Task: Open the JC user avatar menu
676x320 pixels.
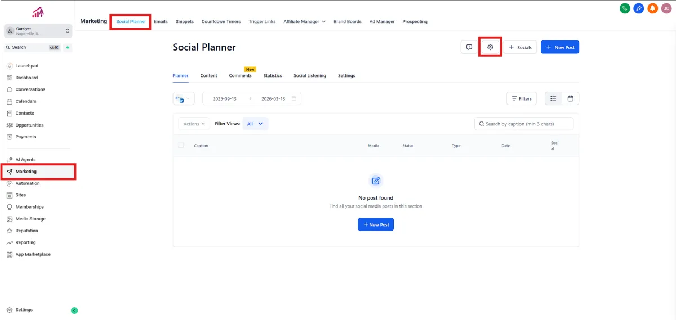Action: coord(666,8)
